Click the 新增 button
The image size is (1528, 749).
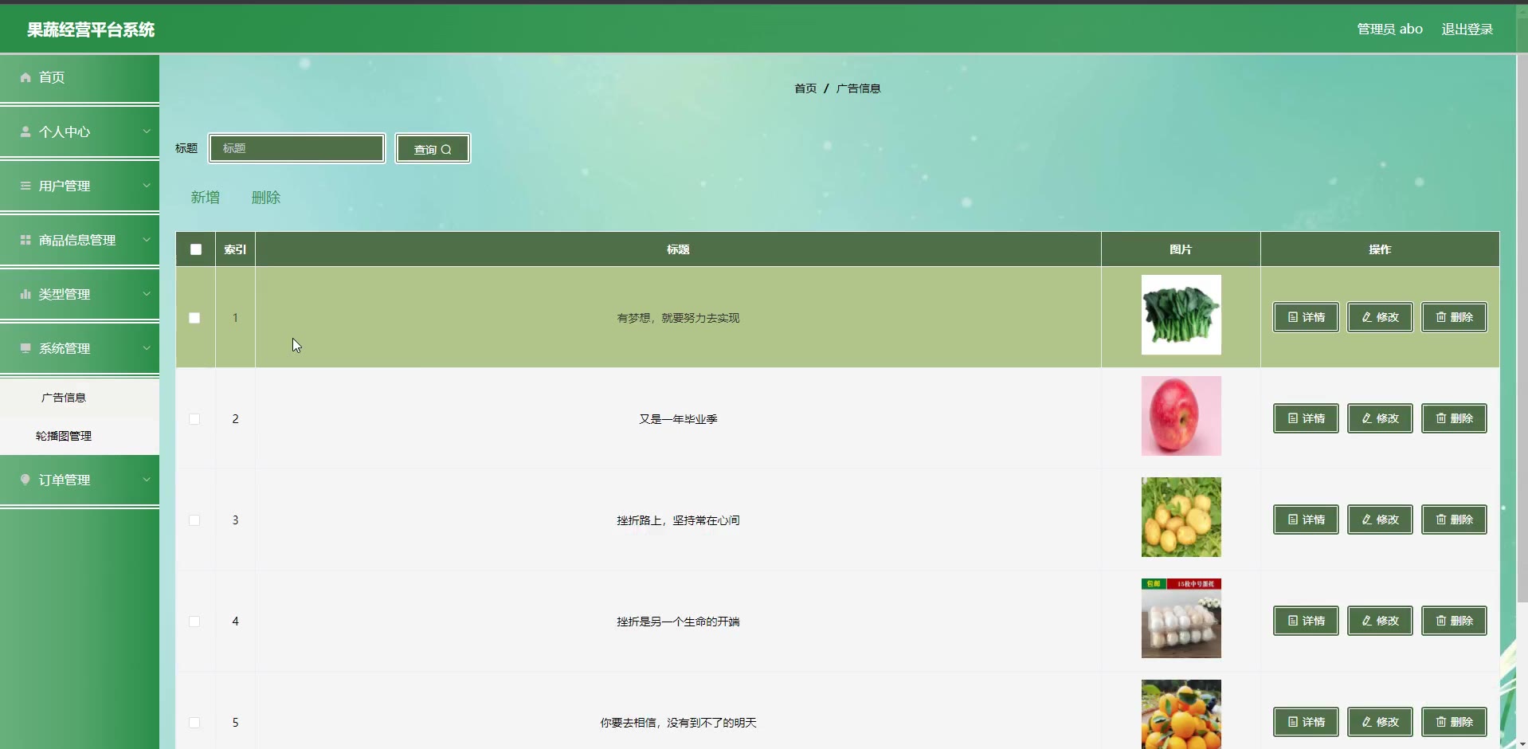coord(205,198)
